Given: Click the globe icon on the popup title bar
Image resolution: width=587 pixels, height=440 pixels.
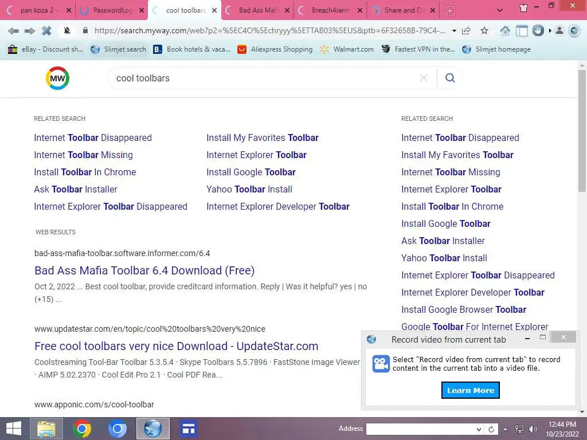Looking at the screenshot, I should coord(371,339).
